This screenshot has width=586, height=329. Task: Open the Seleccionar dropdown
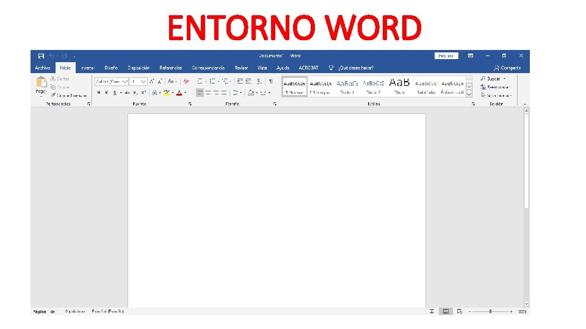(496, 96)
